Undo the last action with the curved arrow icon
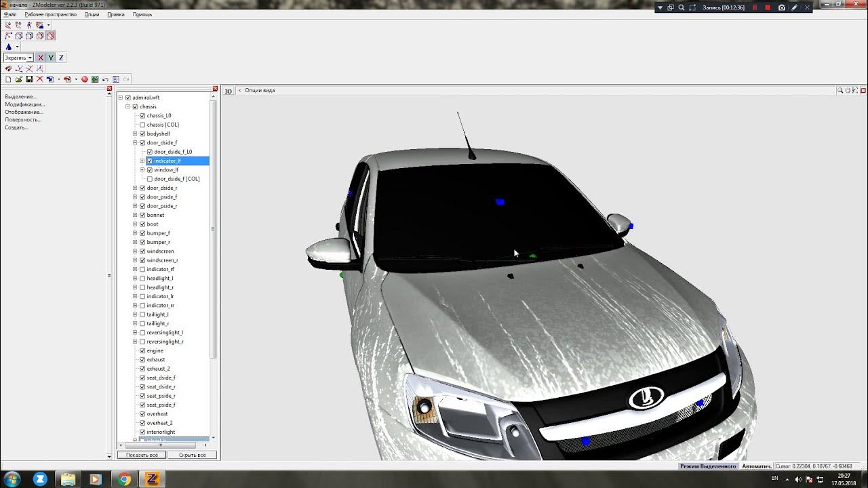The width and height of the screenshot is (868, 488). pos(105,79)
